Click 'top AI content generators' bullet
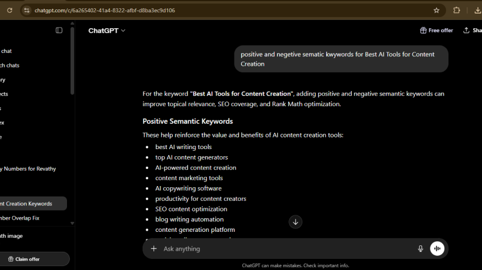Viewport: 482px width, 270px height. click(192, 157)
